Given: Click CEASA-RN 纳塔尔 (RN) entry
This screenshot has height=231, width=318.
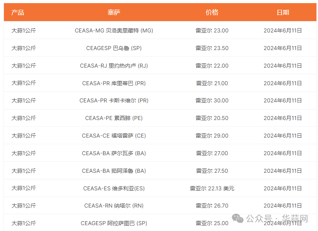Looking at the screenshot, I should (x=114, y=206).
